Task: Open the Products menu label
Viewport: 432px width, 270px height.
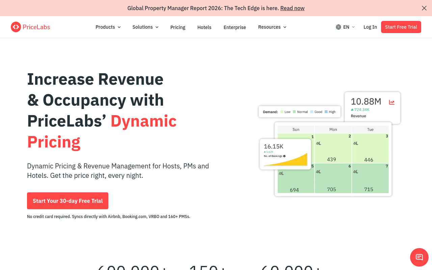Action: pos(105,27)
